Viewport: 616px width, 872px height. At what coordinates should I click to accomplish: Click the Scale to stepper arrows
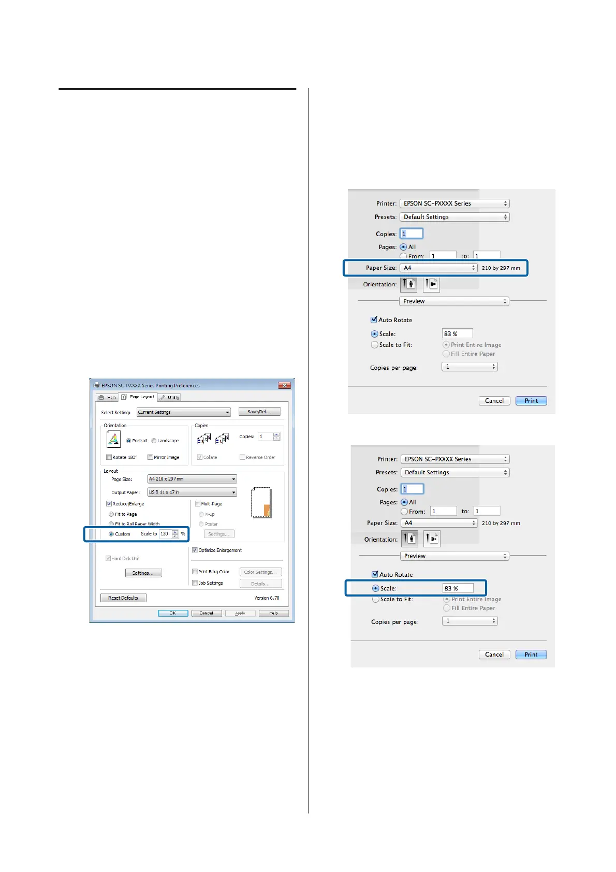coord(175,533)
